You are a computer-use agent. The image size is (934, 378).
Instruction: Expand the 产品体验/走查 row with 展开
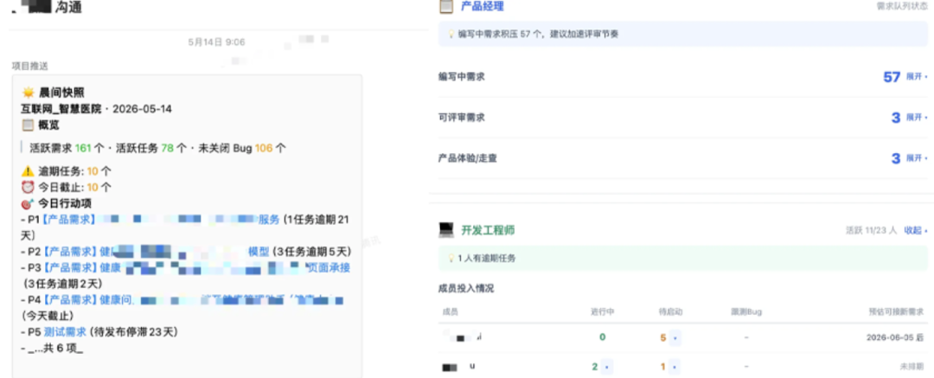[917, 158]
